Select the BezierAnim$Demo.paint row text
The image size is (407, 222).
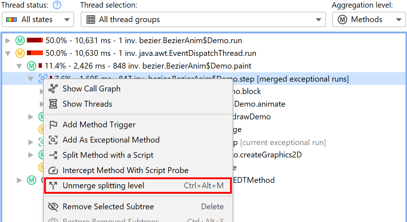pyautogui.click(x=148, y=66)
